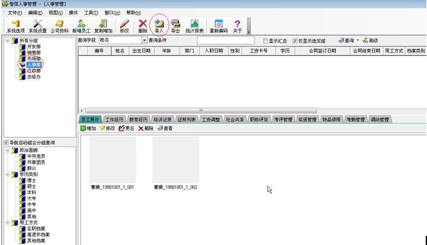Open the 文件 menu
Viewport: 427px width, 245px height.
(x=15, y=13)
